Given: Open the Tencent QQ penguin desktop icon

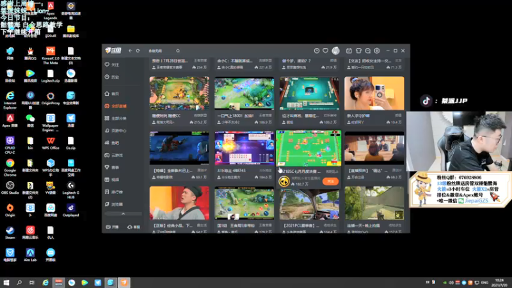Looking at the screenshot, I should point(30,54).
